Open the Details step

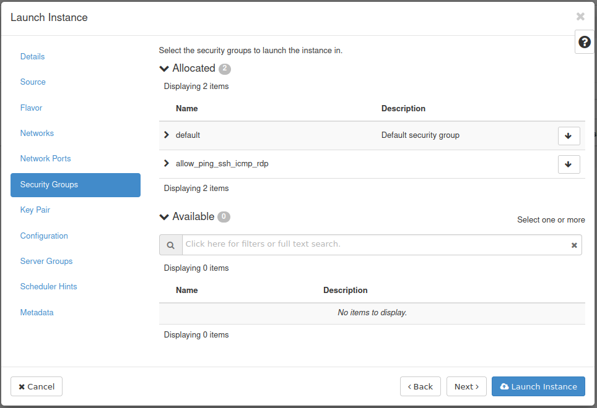[x=33, y=56]
